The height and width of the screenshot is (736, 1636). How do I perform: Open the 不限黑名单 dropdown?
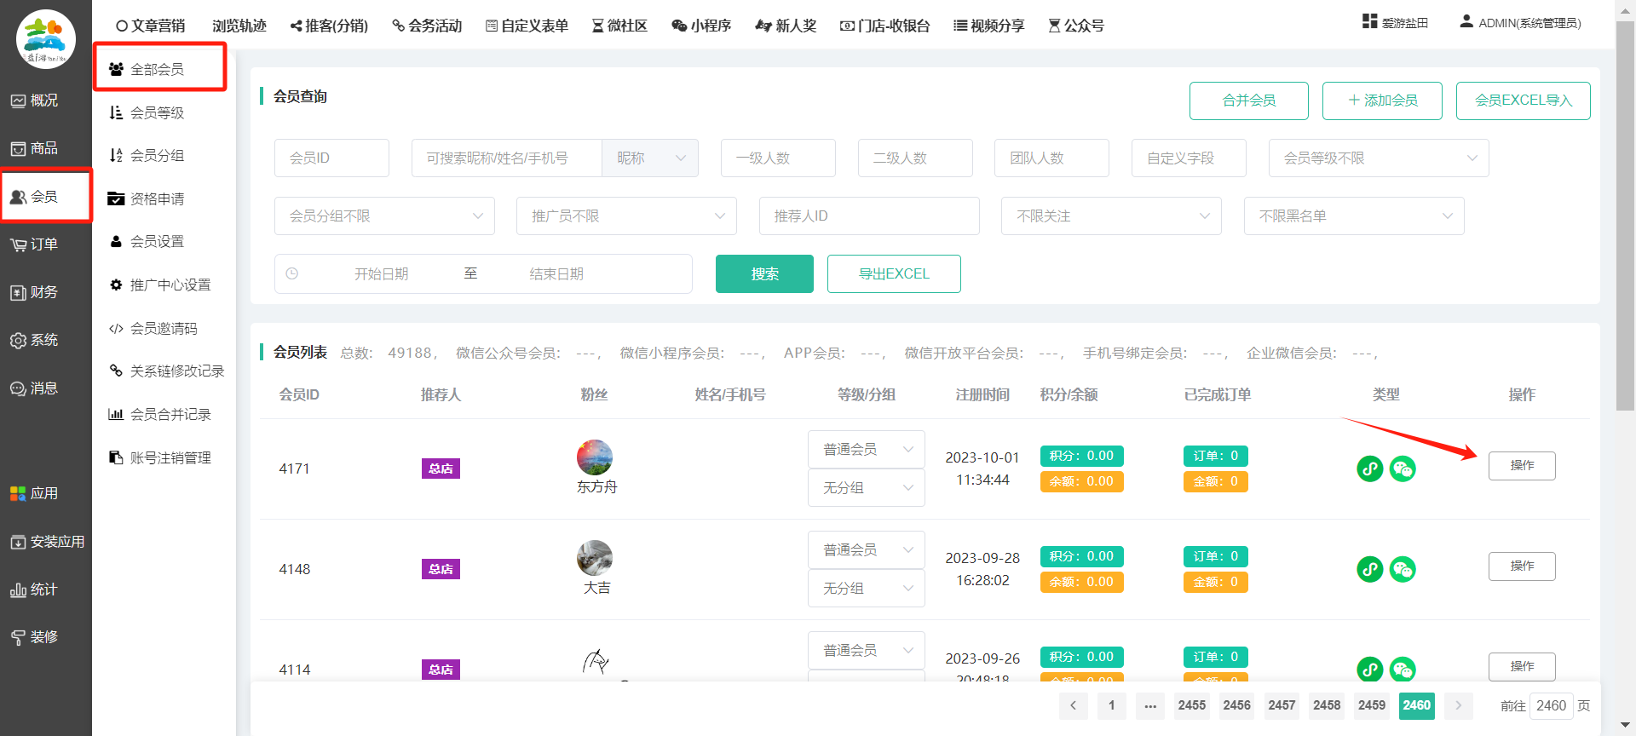[x=1353, y=216]
